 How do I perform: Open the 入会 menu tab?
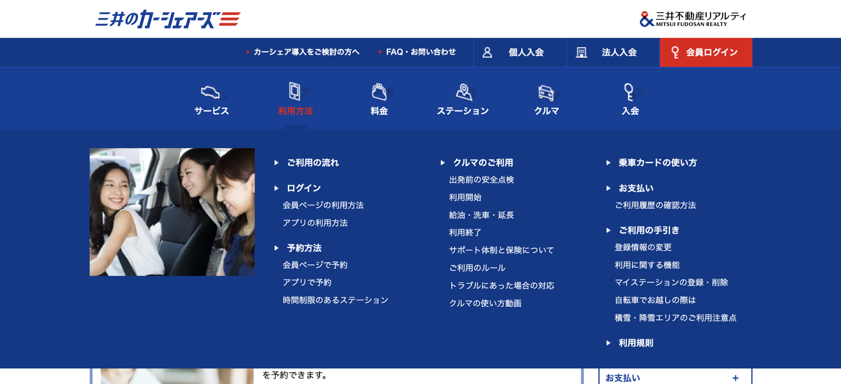[630, 99]
